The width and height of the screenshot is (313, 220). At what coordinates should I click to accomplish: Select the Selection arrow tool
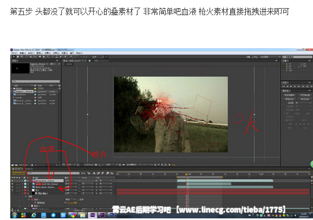pos(14,57)
